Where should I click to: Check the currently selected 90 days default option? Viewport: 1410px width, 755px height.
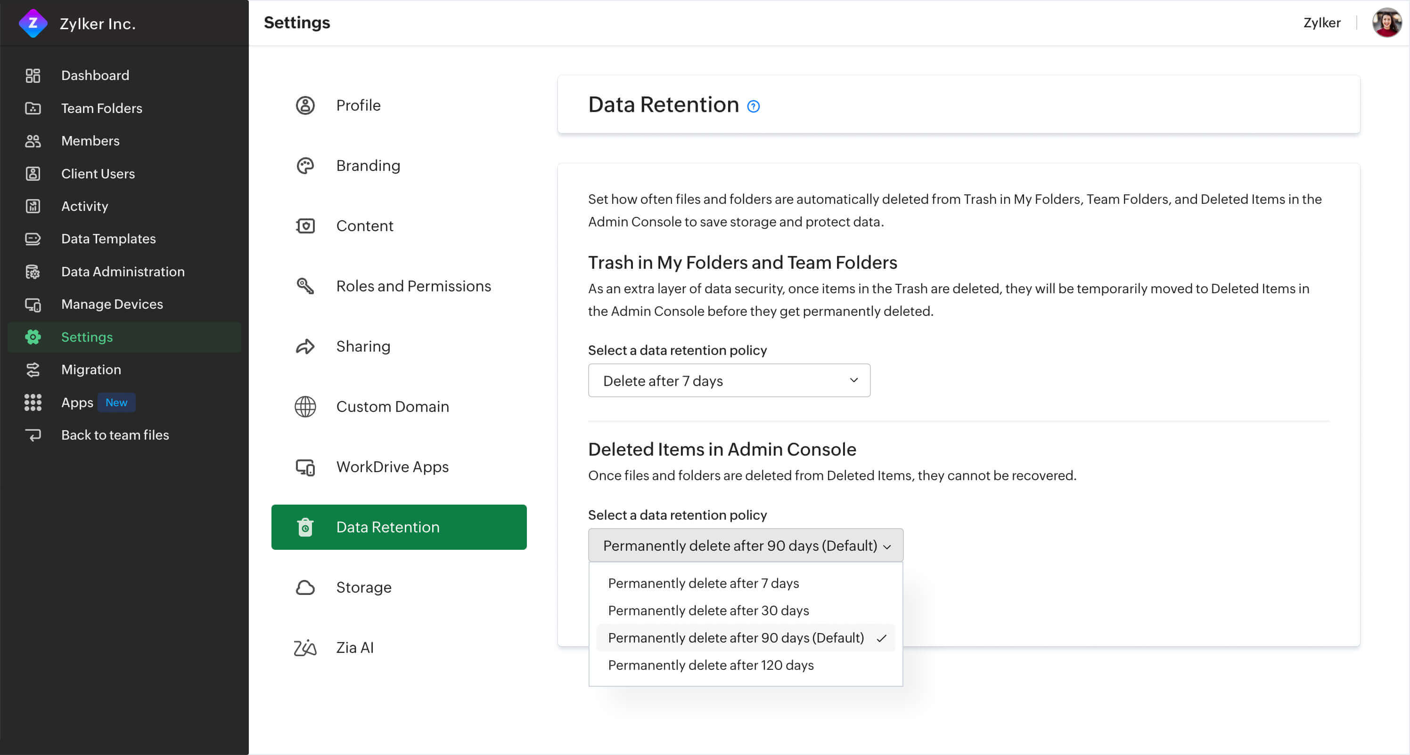(x=735, y=637)
